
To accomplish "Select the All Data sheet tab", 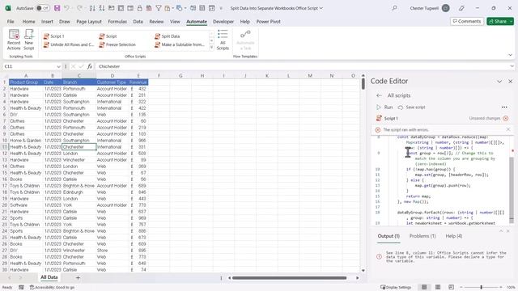I will [x=49, y=277].
